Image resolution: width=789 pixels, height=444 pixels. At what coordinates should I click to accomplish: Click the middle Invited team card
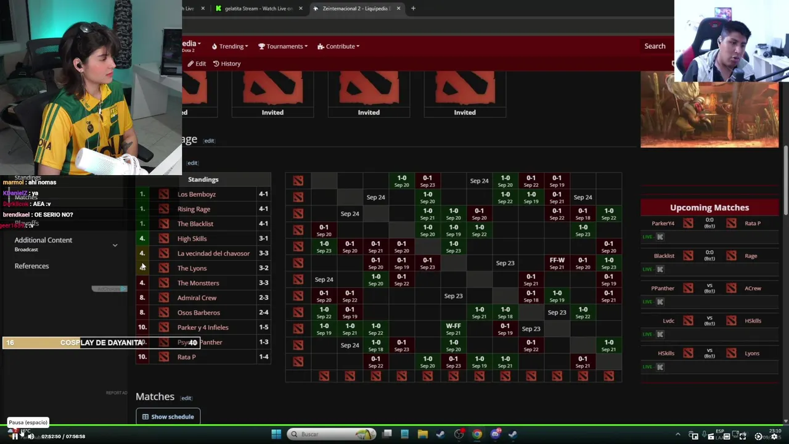(369, 94)
